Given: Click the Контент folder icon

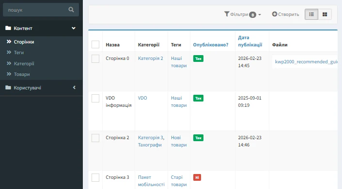Looking at the screenshot, I should (x=8, y=28).
